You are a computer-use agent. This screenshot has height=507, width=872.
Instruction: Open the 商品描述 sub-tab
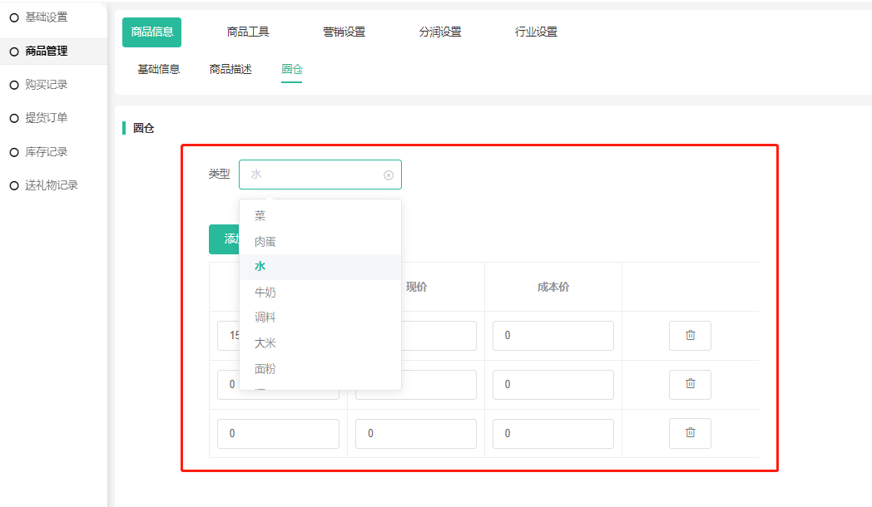(x=230, y=70)
